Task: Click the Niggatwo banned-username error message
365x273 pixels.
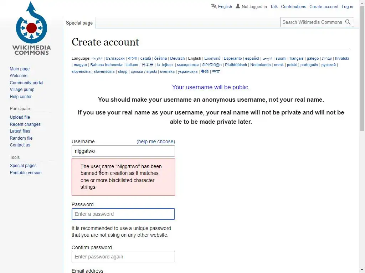Action: pyautogui.click(x=123, y=177)
